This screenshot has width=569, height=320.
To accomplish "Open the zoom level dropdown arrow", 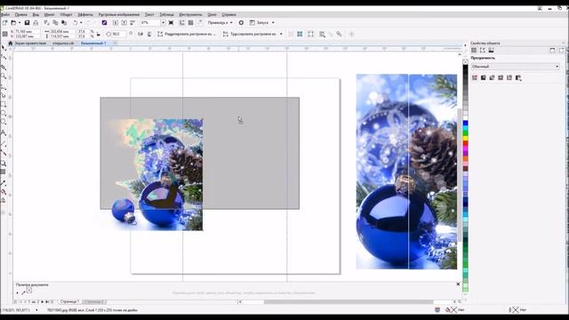I will click(163, 22).
